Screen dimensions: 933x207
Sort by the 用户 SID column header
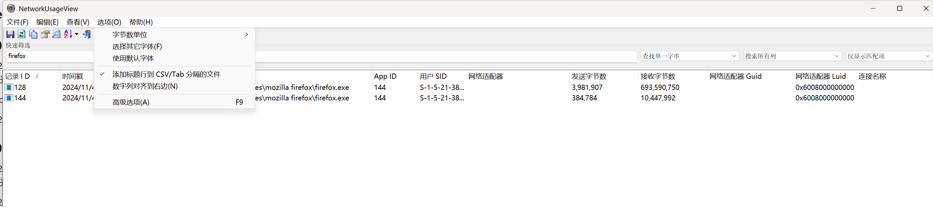pos(442,76)
